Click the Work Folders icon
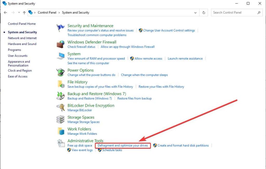The height and width of the screenshot is (169, 266). (x=61, y=131)
